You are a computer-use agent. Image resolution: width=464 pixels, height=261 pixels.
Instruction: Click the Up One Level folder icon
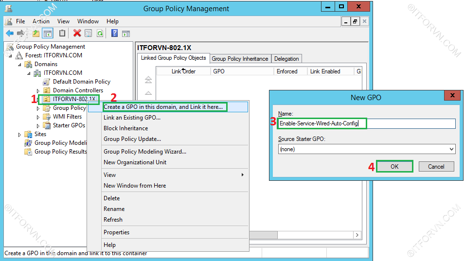point(36,33)
